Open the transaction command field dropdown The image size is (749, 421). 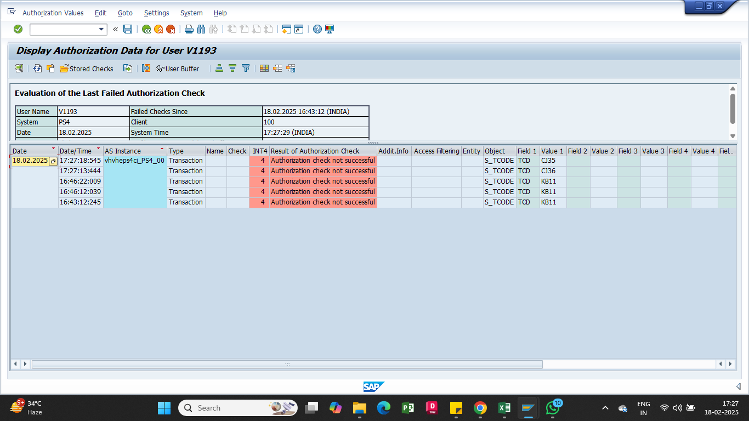click(101, 30)
